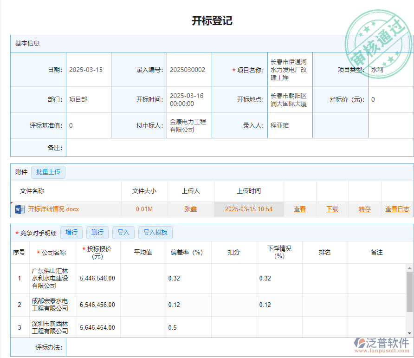Select the 项目名称 cell showing 长春市伊通河水力发电厂改建工程
Screen dimensions: 414x358
tap(290, 69)
